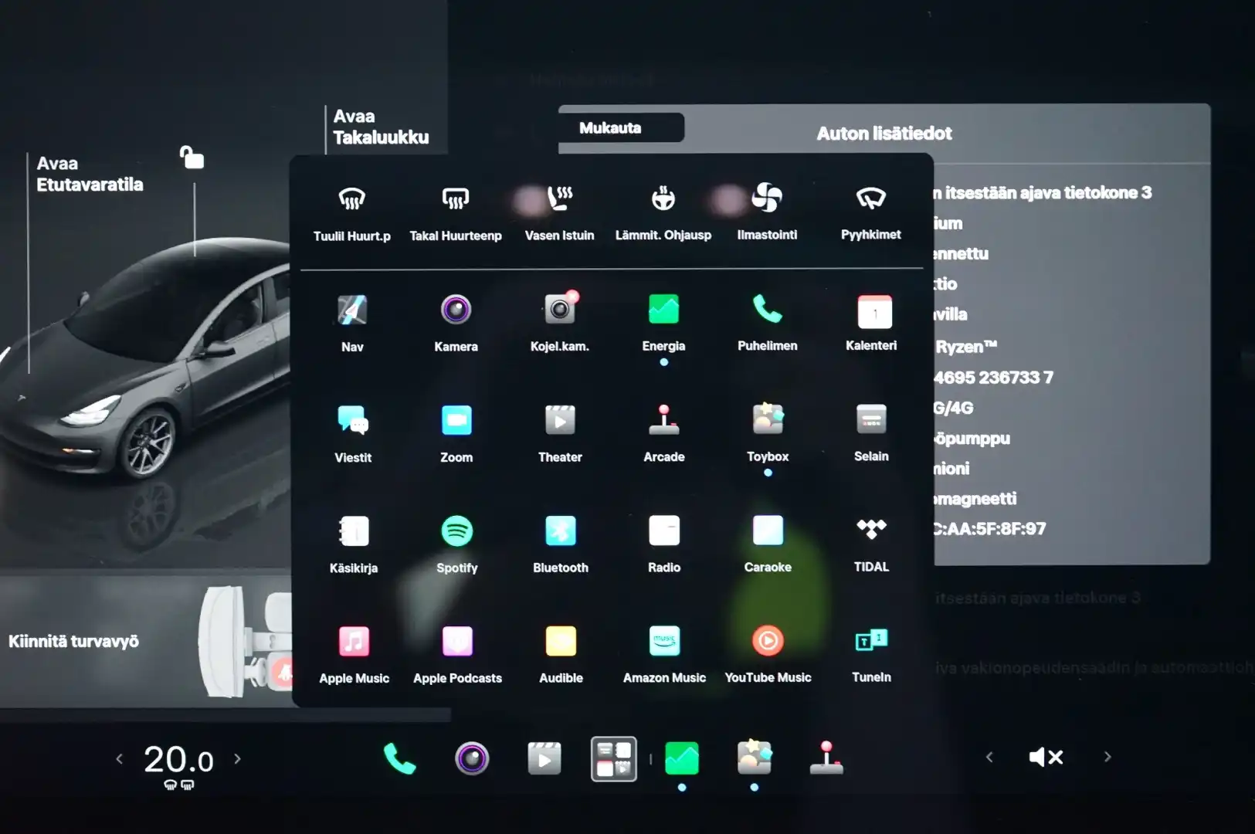Screen dimensions: 1255x834
Task: Open the Kamera app
Action: click(x=456, y=324)
